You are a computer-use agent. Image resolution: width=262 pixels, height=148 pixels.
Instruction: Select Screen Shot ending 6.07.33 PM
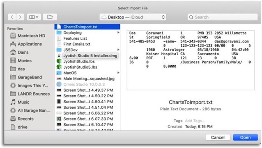pos(88,119)
